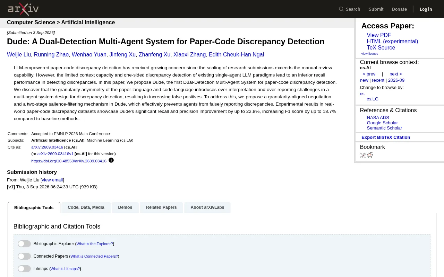This screenshot has height=277, width=444.
Task: Click Export BibTeX Citation
Action: (x=386, y=137)
